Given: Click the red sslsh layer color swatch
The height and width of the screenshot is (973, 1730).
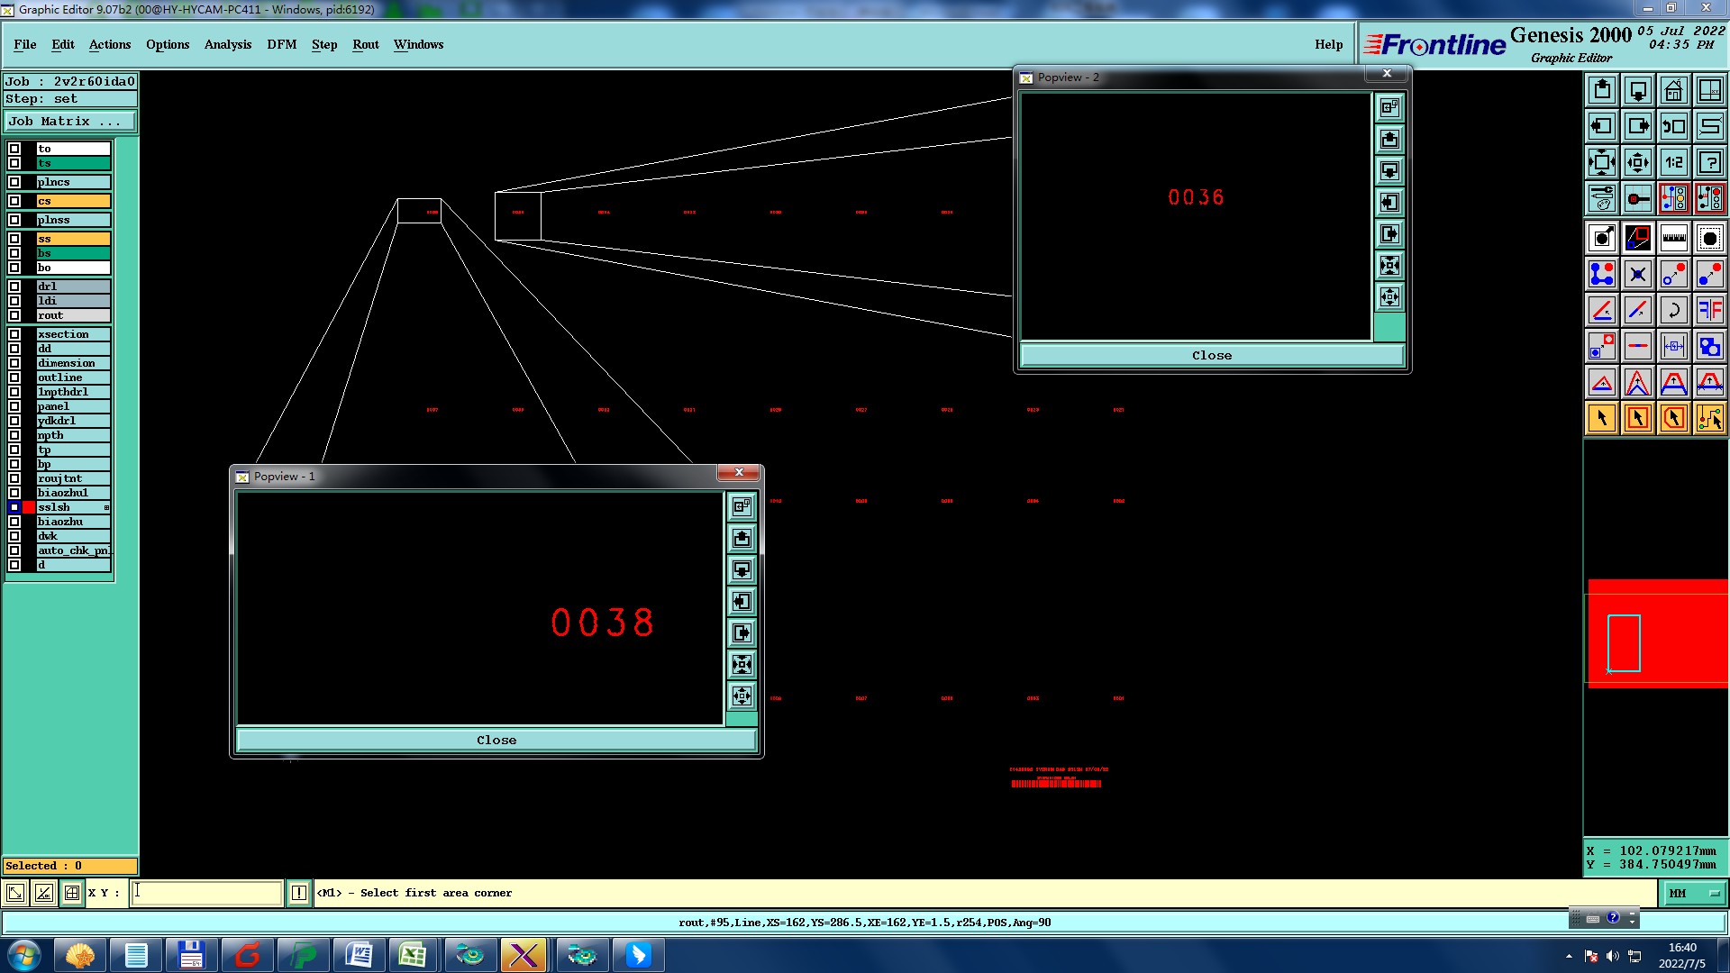Looking at the screenshot, I should [29, 507].
